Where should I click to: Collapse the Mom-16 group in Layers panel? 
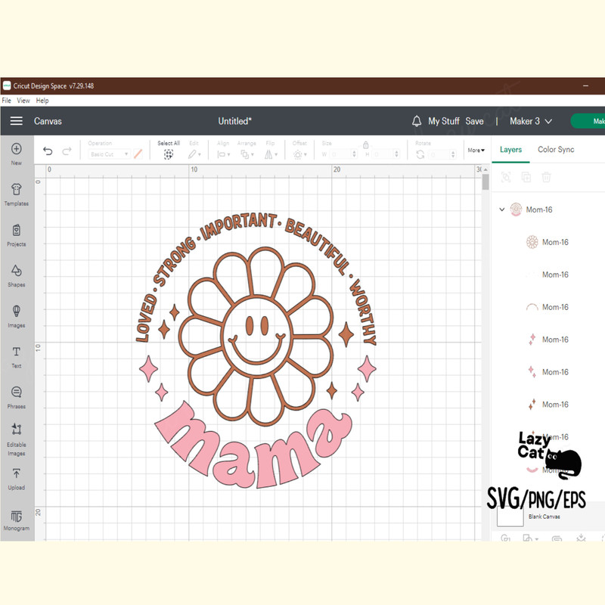click(501, 209)
